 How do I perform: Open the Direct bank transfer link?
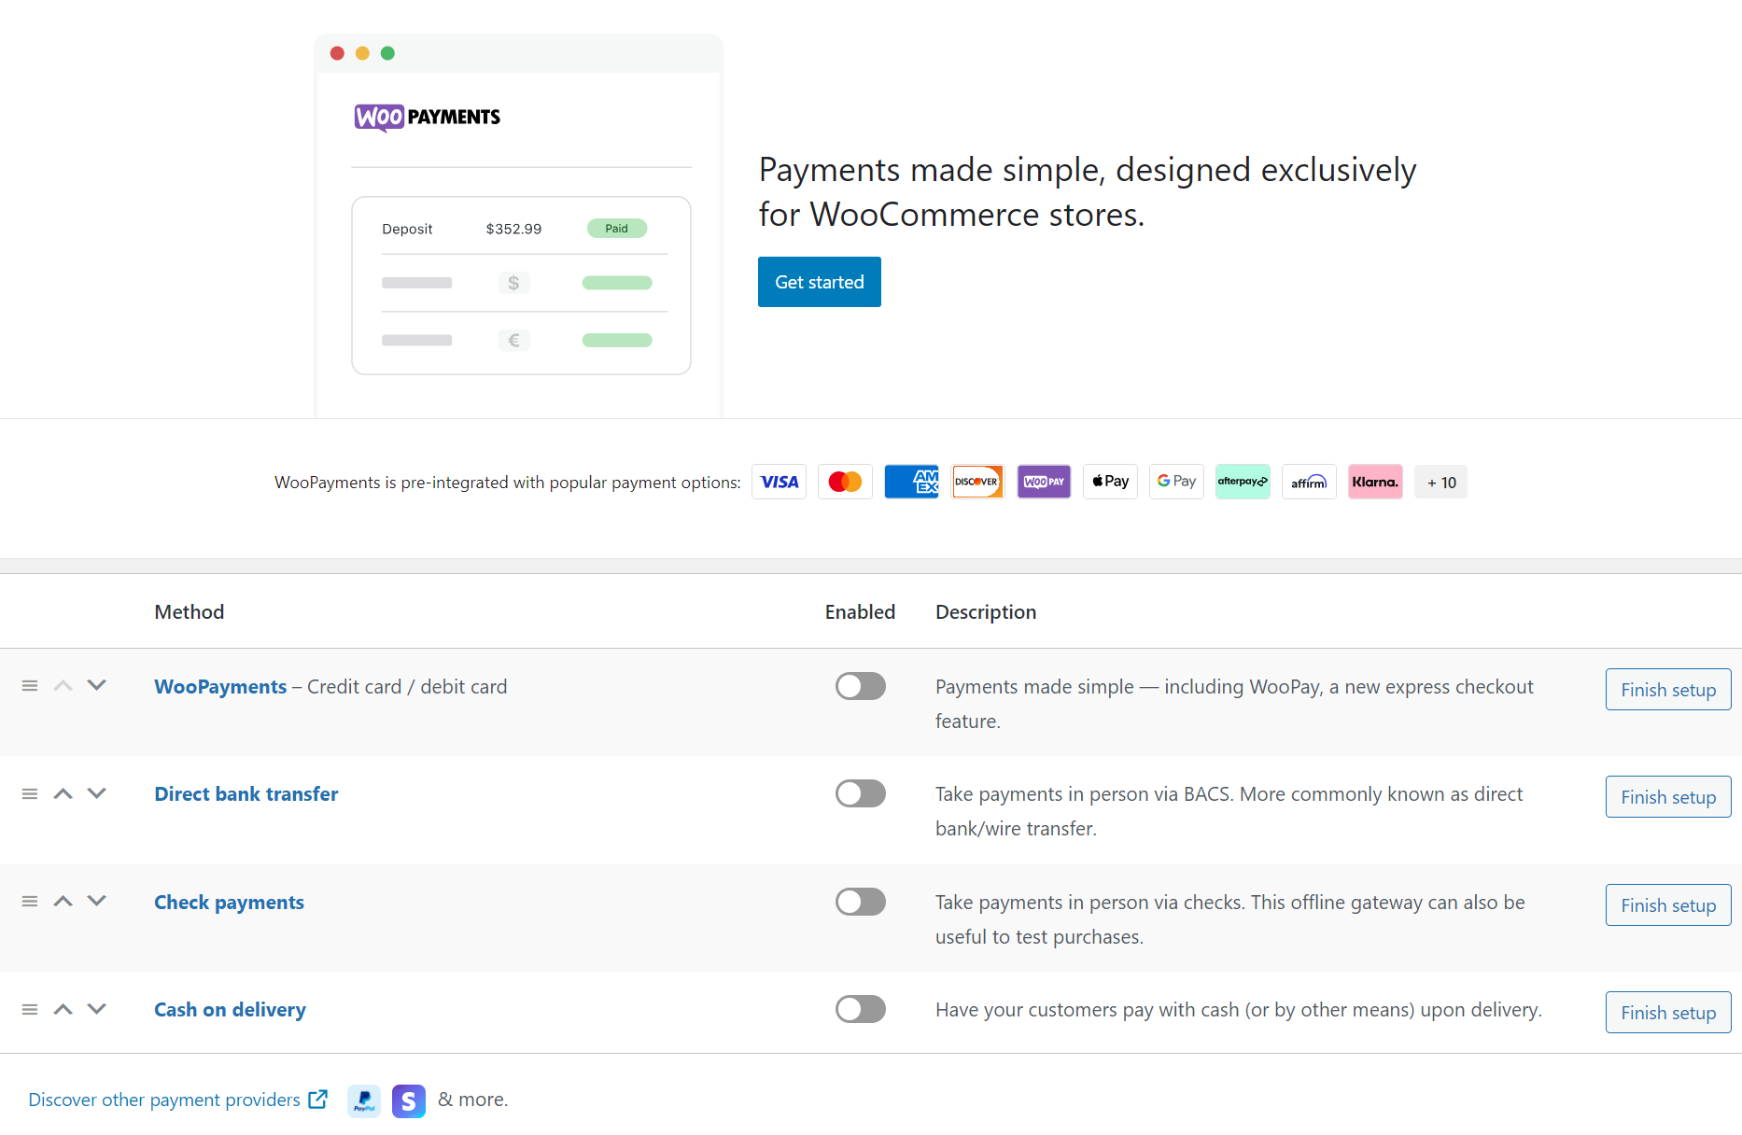pyautogui.click(x=246, y=794)
